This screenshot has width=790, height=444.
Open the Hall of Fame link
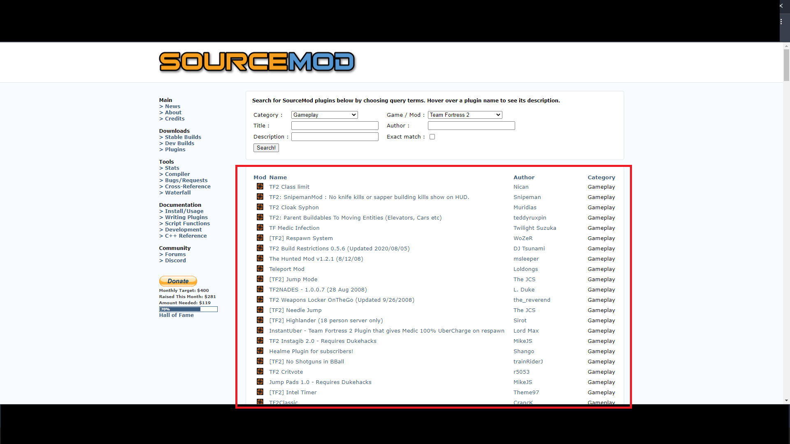176,315
